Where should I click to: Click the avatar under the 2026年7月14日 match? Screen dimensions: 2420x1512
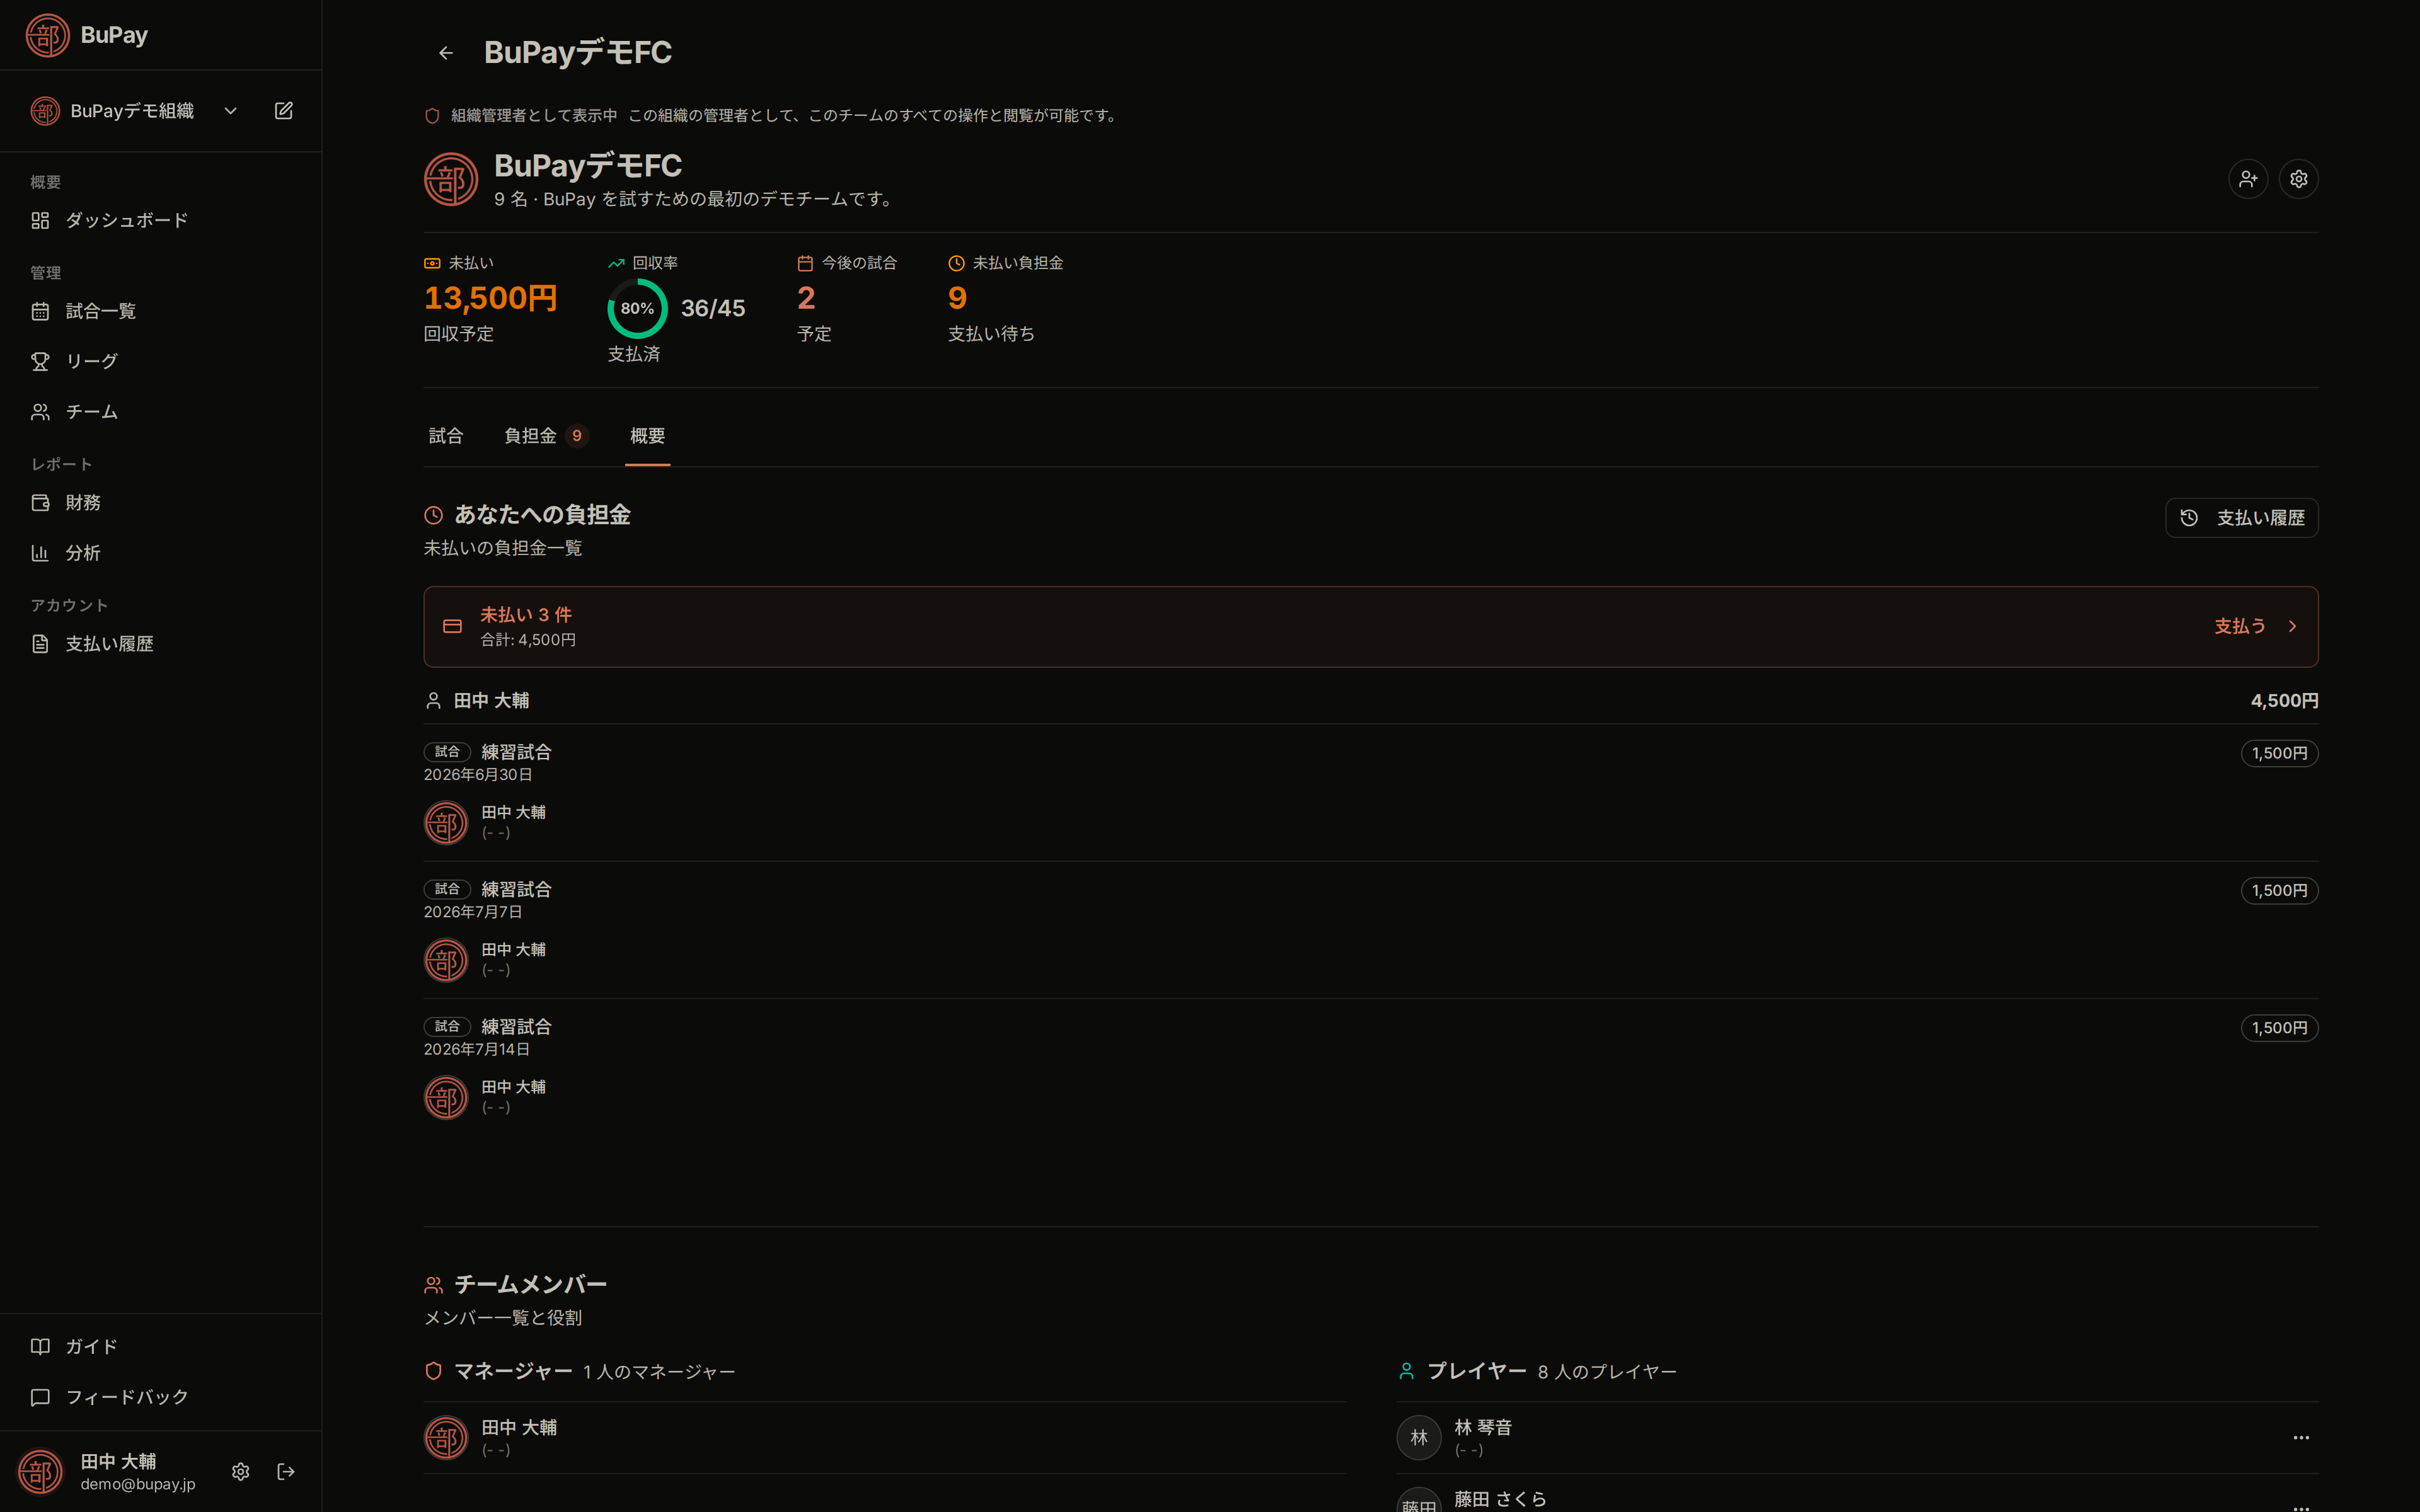[446, 1098]
